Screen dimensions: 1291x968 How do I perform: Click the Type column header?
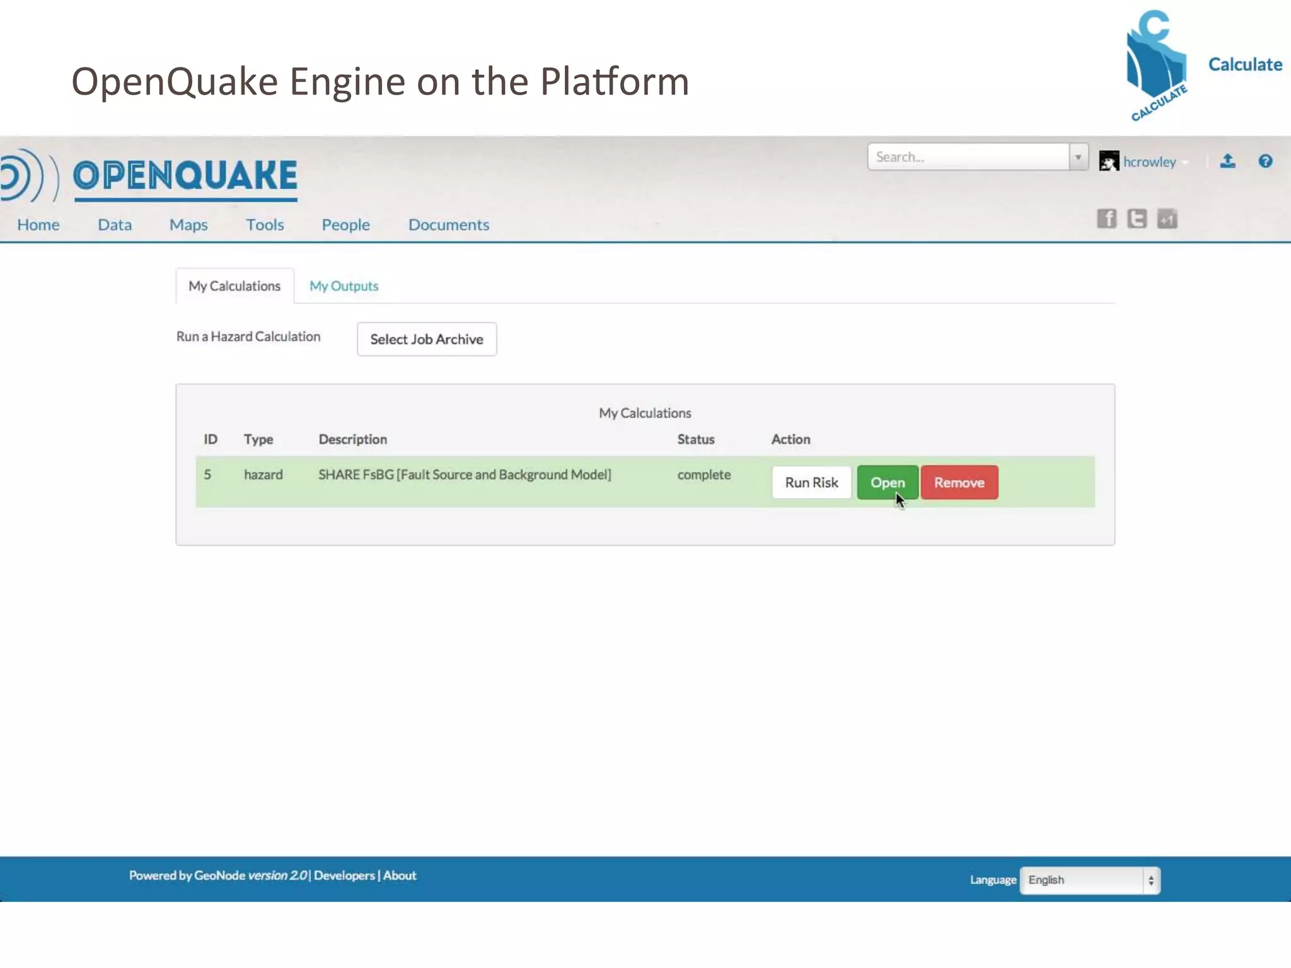(258, 439)
